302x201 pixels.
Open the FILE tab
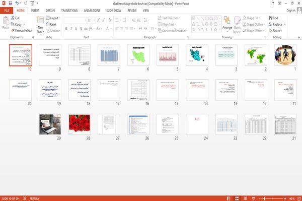7,11
